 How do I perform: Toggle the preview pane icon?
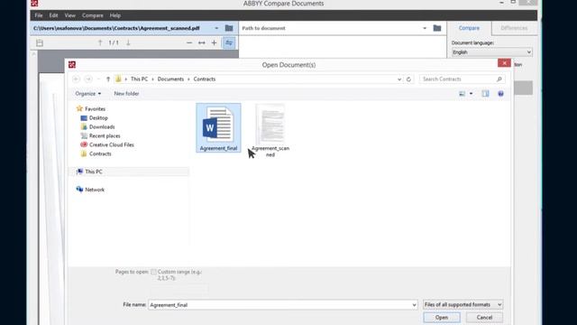point(485,94)
